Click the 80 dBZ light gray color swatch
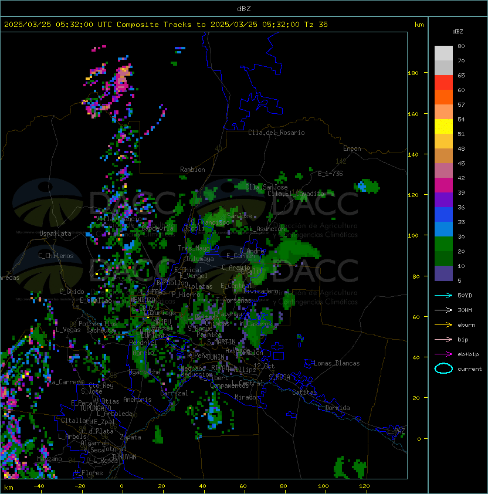The height and width of the screenshot is (494, 488). pyautogui.click(x=443, y=53)
